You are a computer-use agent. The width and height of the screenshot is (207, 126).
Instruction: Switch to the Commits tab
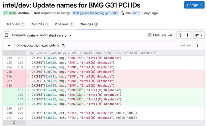[40, 24]
